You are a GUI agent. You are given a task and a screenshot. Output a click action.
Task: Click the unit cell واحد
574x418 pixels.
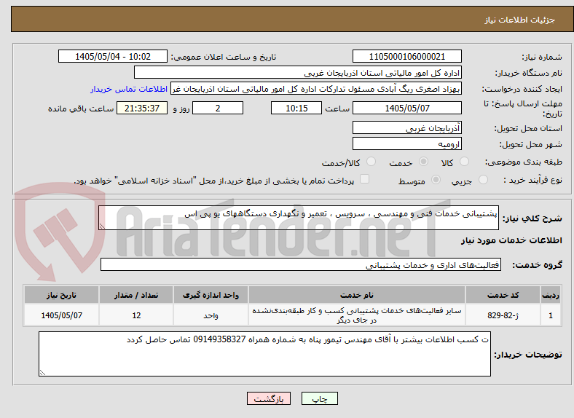pyautogui.click(x=211, y=315)
